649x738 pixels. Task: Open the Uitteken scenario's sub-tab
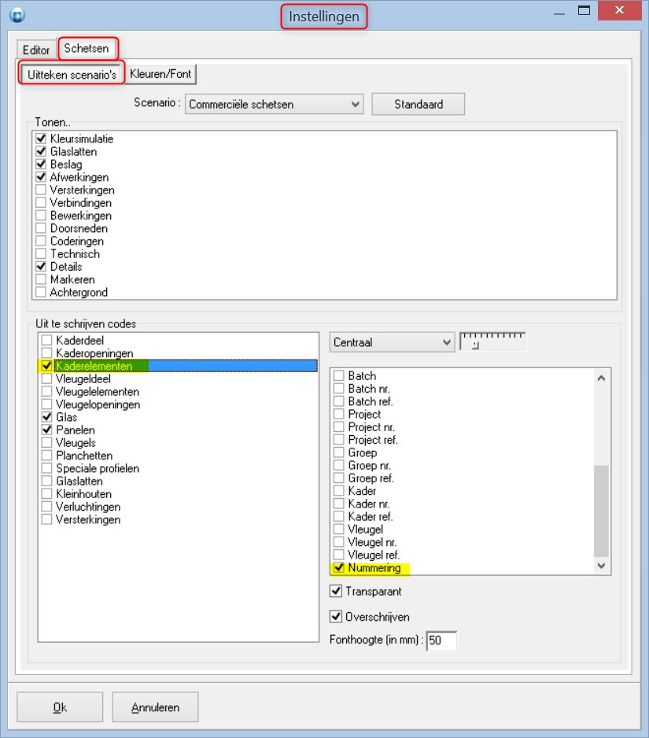(x=72, y=75)
